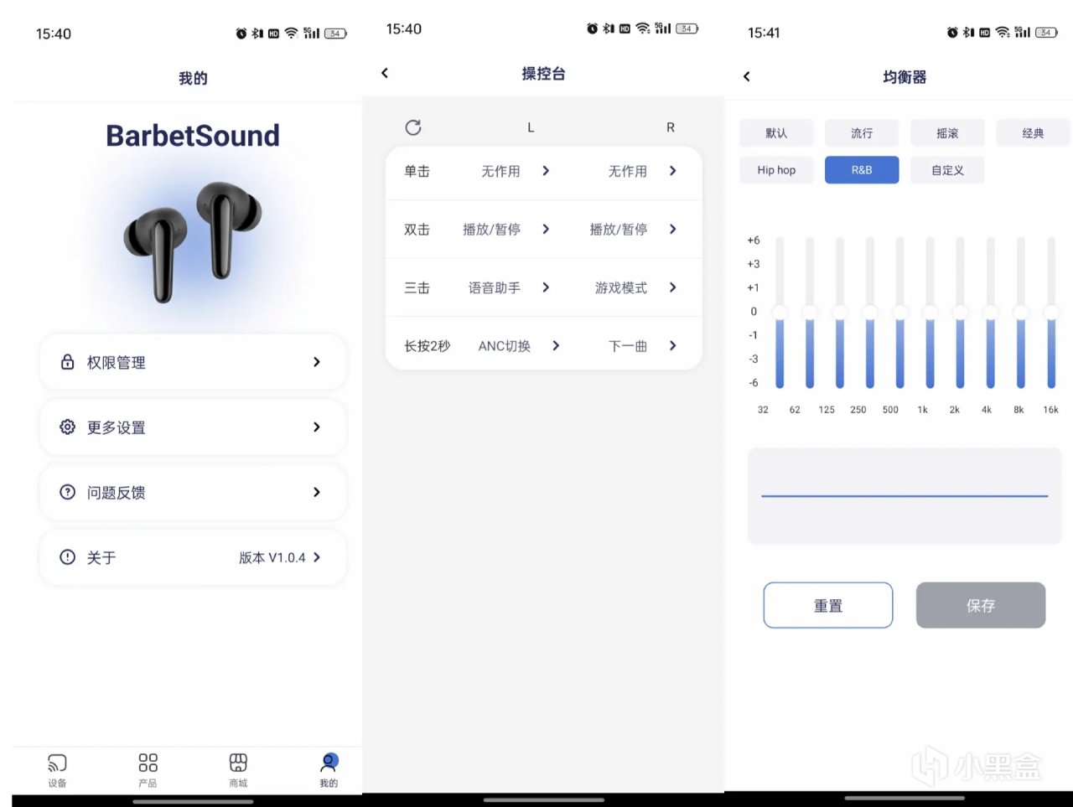Viewport: 1073px width, 807px height.
Task: Go back from the 操控台 screen
Action: click(x=385, y=73)
